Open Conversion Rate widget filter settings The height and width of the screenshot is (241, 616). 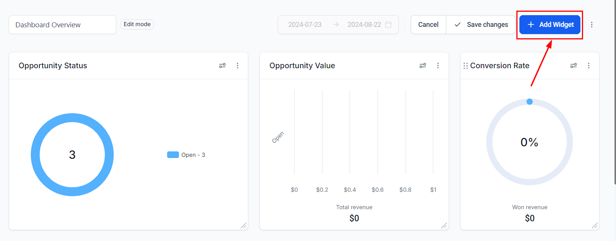click(x=574, y=66)
